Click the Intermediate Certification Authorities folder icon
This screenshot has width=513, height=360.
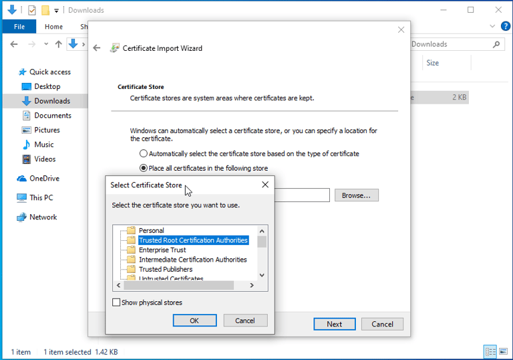pos(131,260)
